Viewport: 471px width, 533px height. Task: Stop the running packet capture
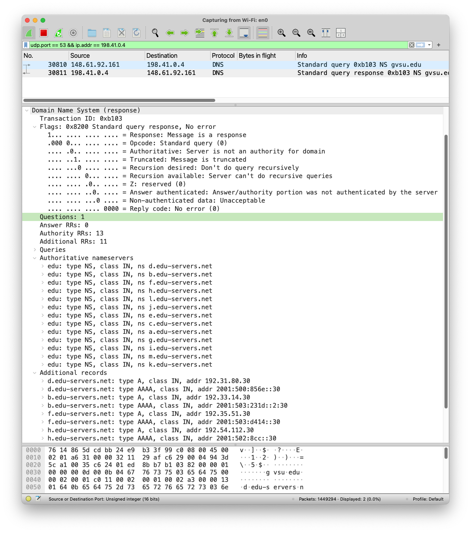click(x=44, y=33)
